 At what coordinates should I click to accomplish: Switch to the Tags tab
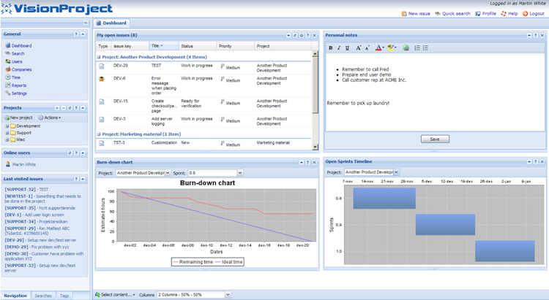pyautogui.click(x=64, y=295)
